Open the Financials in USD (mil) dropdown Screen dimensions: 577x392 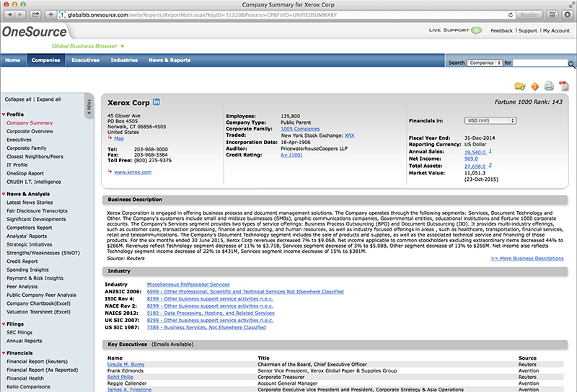pyautogui.click(x=490, y=120)
